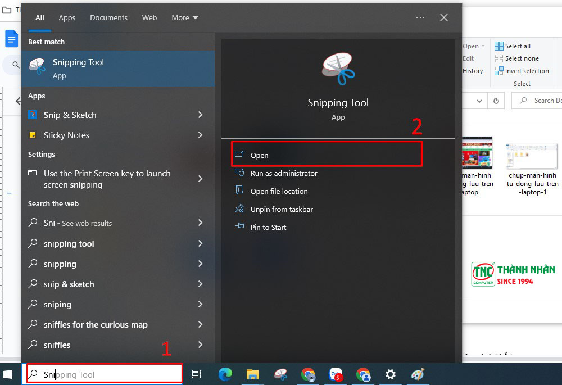The image size is (562, 385).
Task: Select Open for Snipping Tool
Action: pyautogui.click(x=327, y=155)
